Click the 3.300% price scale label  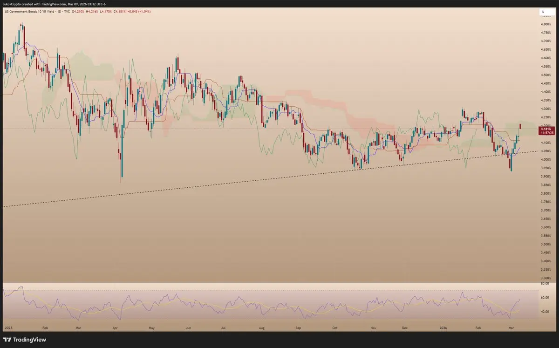[546, 278]
